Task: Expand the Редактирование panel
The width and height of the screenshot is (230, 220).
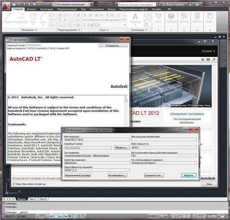Action: (x=69, y=30)
